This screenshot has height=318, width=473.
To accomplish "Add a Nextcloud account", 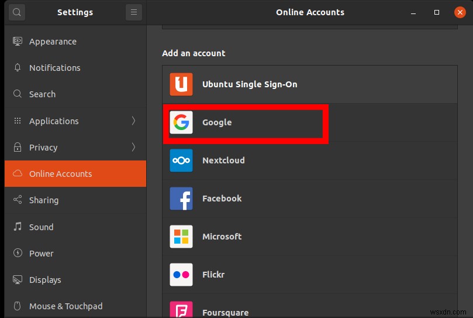I will point(223,160).
